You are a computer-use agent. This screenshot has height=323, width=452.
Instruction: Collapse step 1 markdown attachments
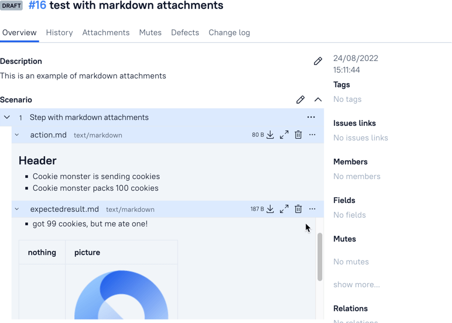point(7,117)
